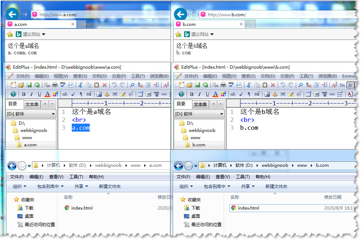Screen dimensions: 364x243
Task: Toggle Hx hex viewer in b.com EditPlus
Action: (x=342, y=85)
